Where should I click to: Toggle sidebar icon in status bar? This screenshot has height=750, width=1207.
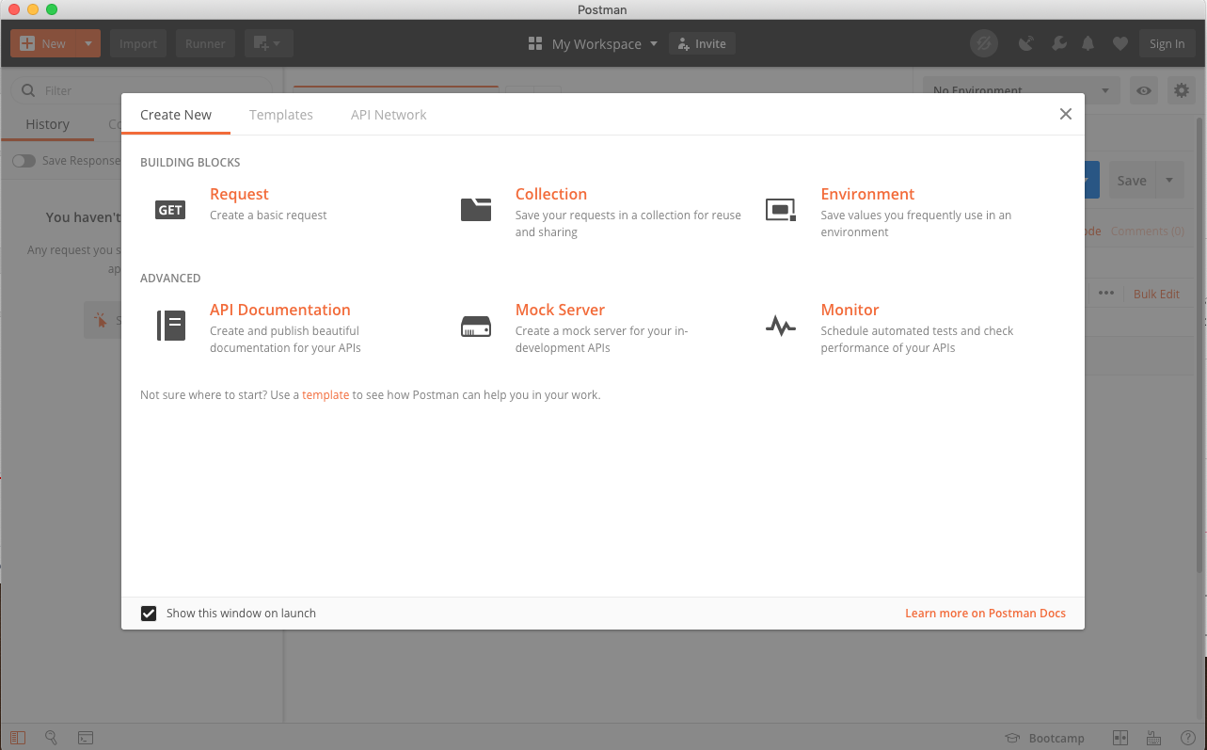coord(18,738)
